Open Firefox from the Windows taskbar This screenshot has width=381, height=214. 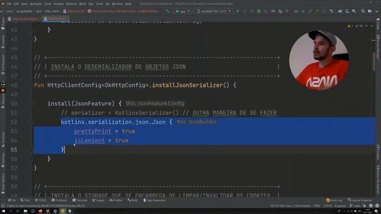pyautogui.click(x=40, y=211)
